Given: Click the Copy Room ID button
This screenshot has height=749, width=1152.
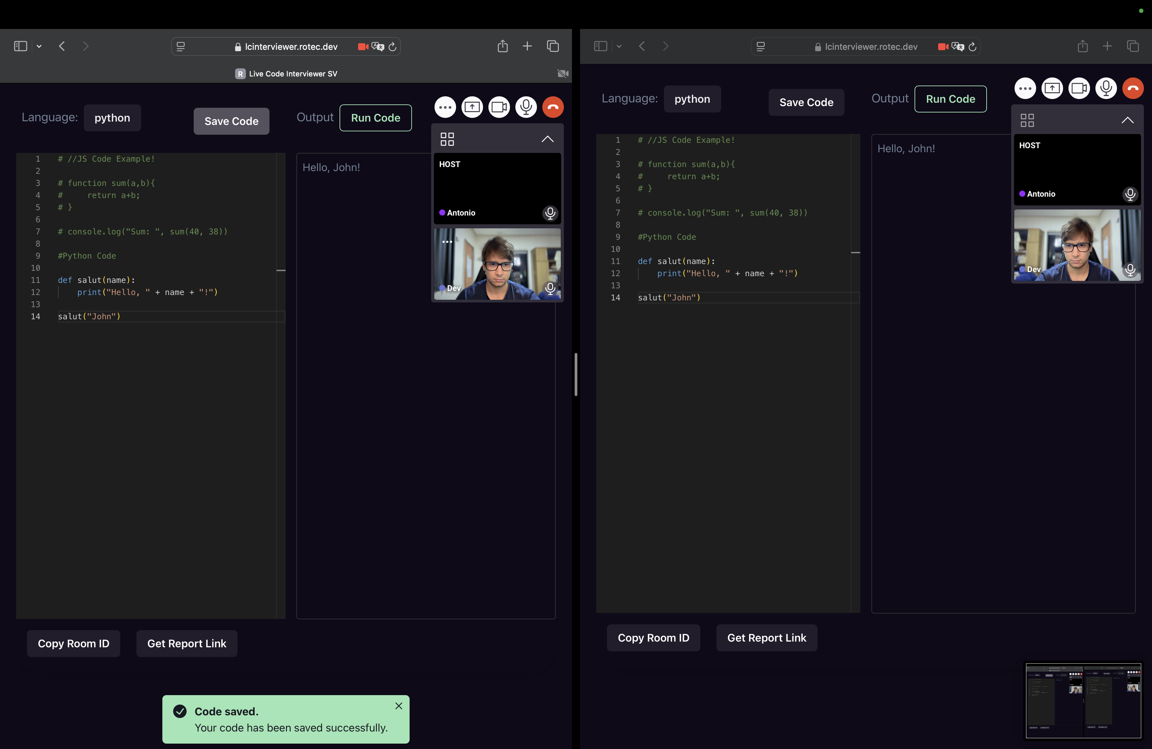Looking at the screenshot, I should [x=73, y=643].
